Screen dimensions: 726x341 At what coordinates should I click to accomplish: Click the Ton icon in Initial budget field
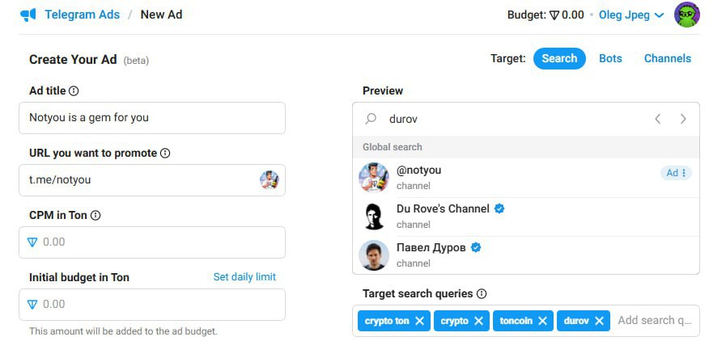pos(32,305)
